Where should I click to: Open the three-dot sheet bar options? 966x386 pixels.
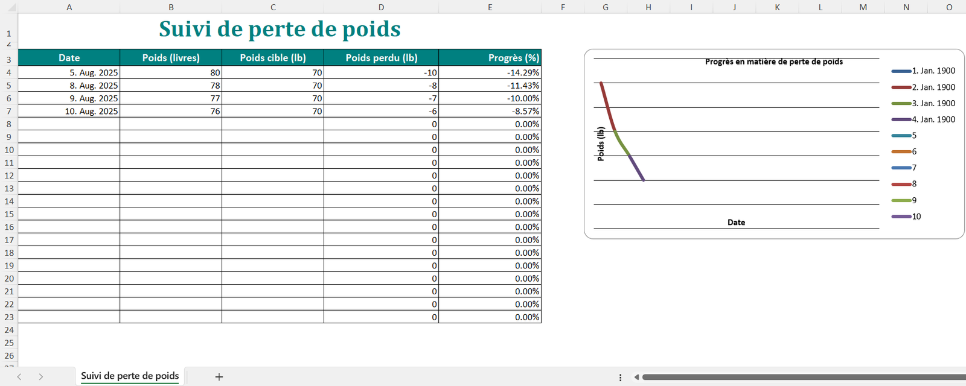coord(620,377)
